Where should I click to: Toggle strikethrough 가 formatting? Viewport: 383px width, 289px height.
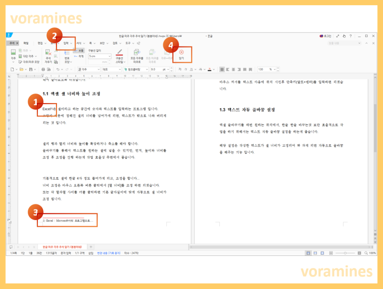200,69
